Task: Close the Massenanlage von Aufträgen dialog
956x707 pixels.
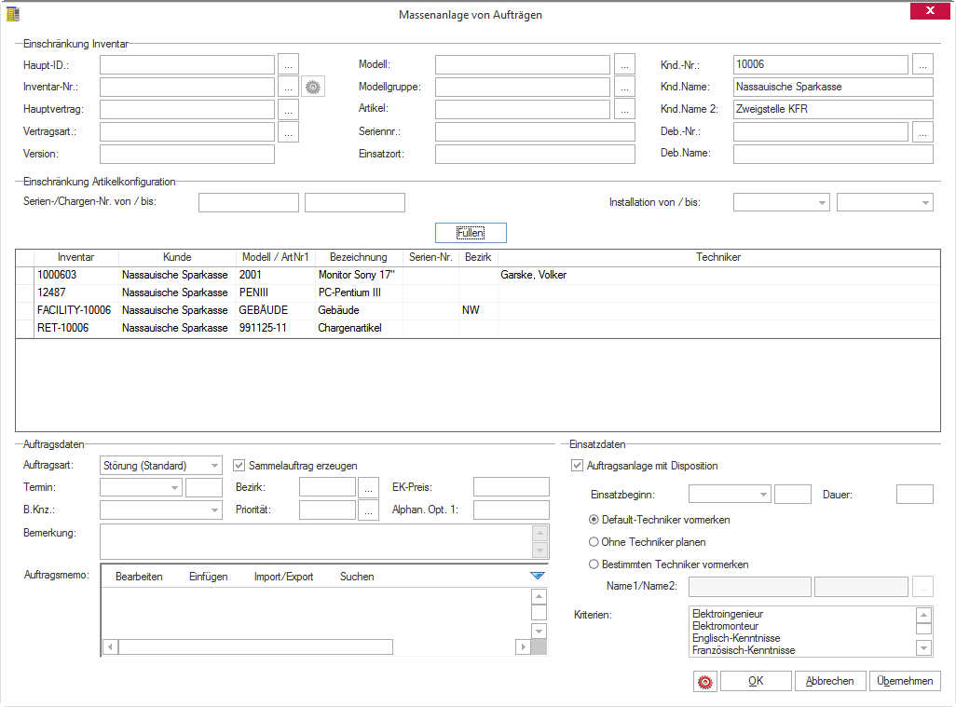Action: point(930,10)
